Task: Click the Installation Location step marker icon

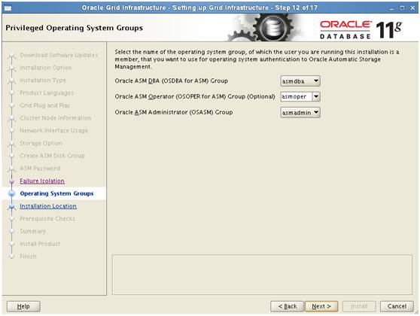Action: pyautogui.click(x=11, y=206)
